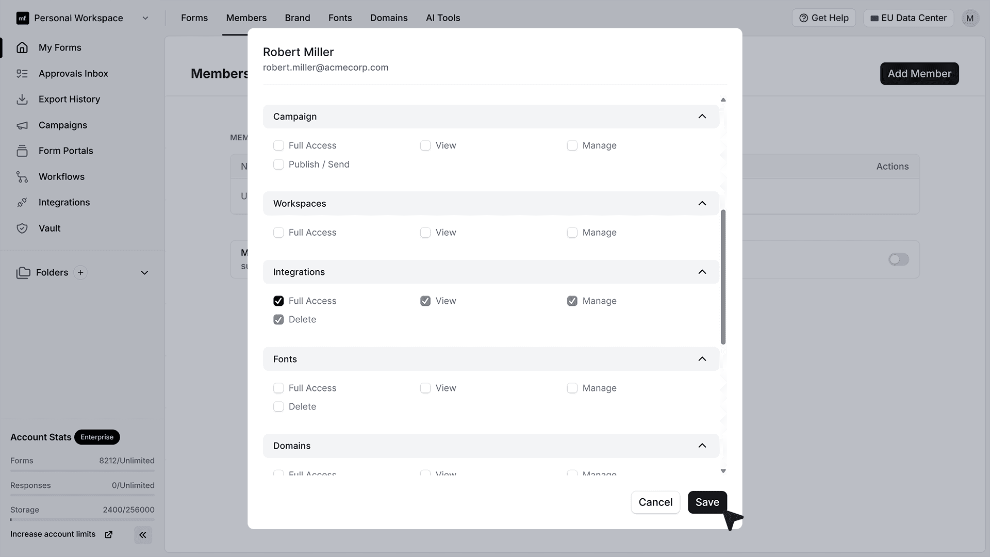Open Personal Workspace dropdown
The height and width of the screenshot is (557, 990).
click(x=82, y=18)
